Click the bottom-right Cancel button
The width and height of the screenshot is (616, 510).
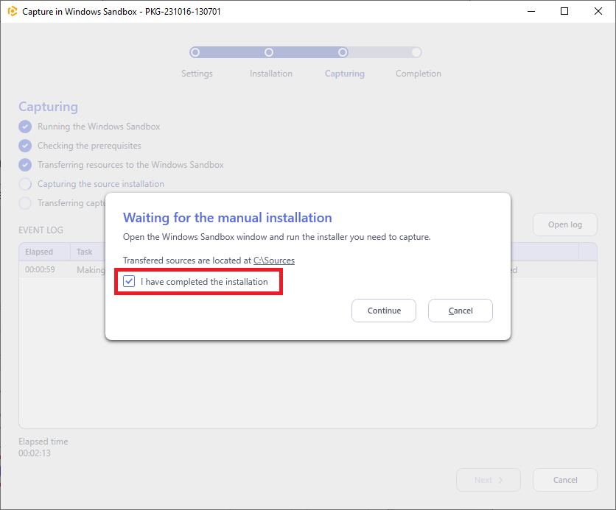(565, 480)
